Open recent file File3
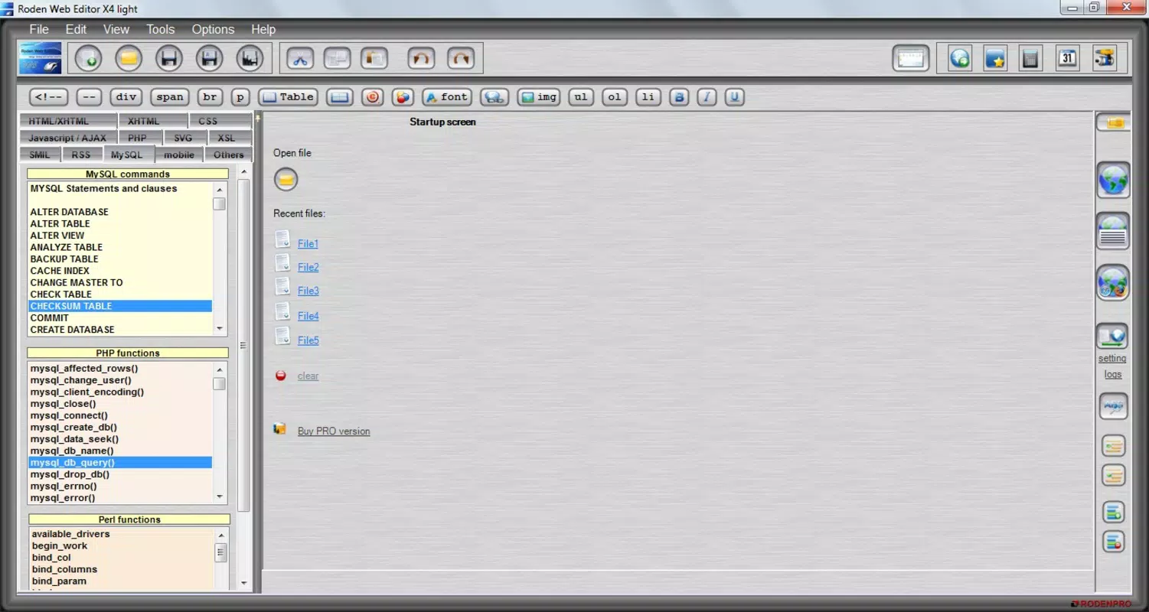Screen dimensions: 1149x612 (x=308, y=291)
